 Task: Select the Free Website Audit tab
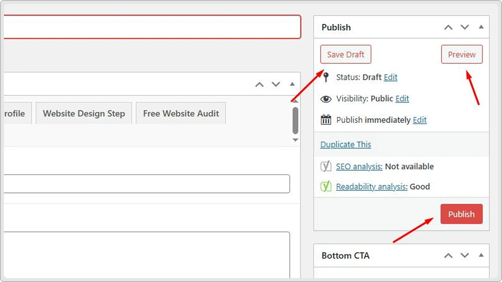pyautogui.click(x=181, y=113)
